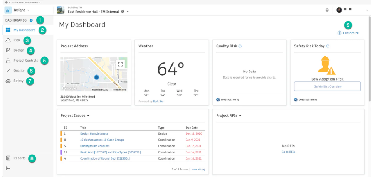Open 16 clashes across 16 Clash Groups issue
Screen dimensions: 373x177
[x=102, y=140]
